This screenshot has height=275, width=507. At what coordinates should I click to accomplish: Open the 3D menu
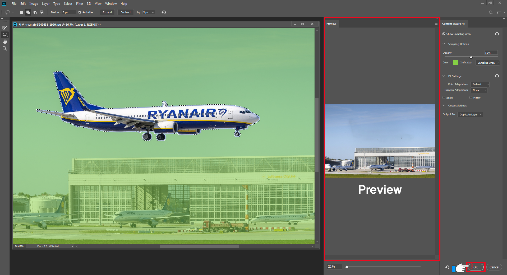[89, 4]
